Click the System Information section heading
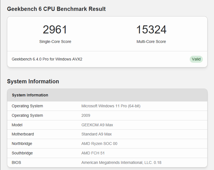Screen dimensions: 214x170 (x=33, y=81)
